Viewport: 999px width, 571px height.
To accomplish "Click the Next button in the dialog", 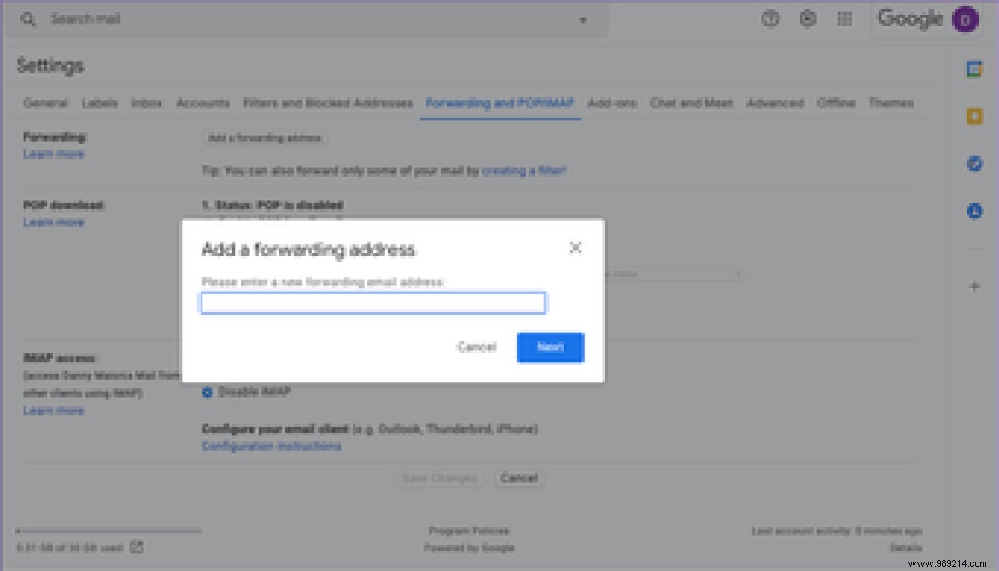I will pyautogui.click(x=550, y=347).
